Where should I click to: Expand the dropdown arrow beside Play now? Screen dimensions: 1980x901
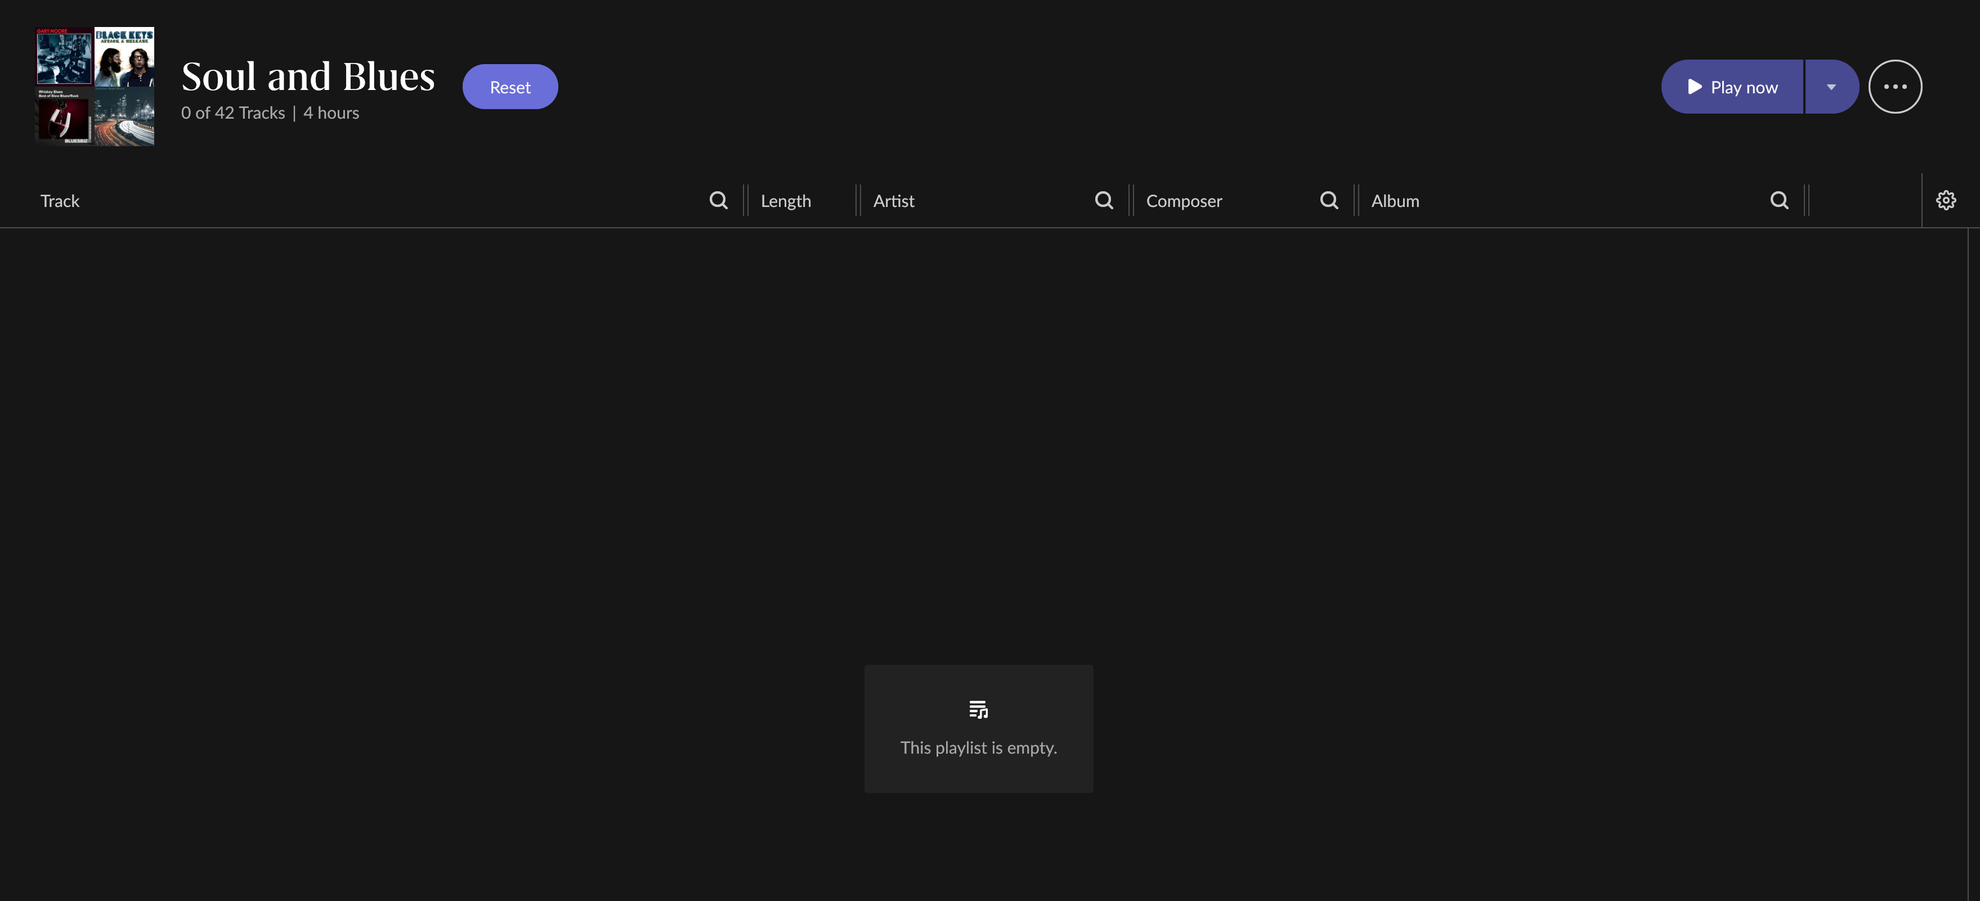coord(1831,87)
